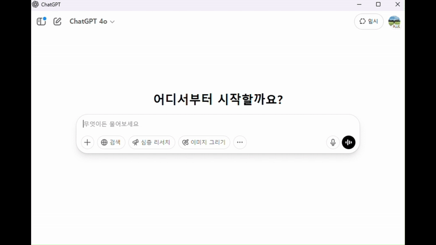Show more tools via three-dots button
436x245 pixels.
tap(240, 142)
